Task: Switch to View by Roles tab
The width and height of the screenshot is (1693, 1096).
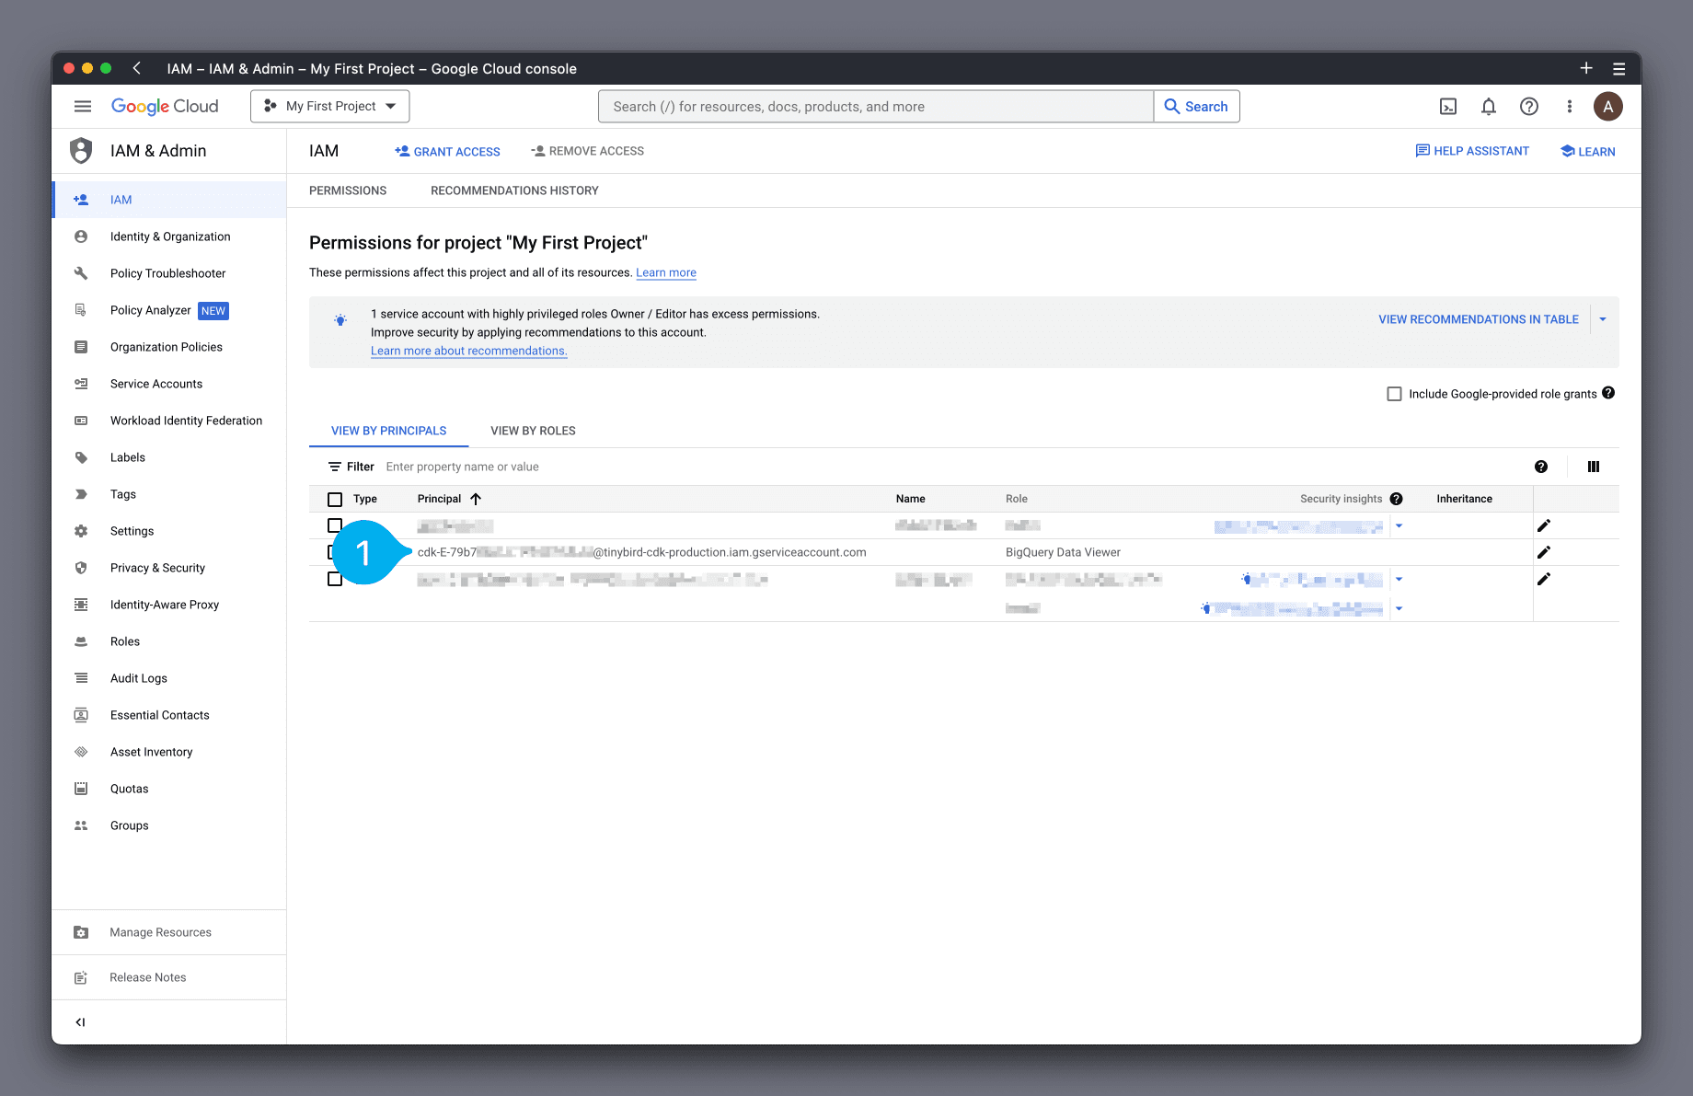Action: 533,431
